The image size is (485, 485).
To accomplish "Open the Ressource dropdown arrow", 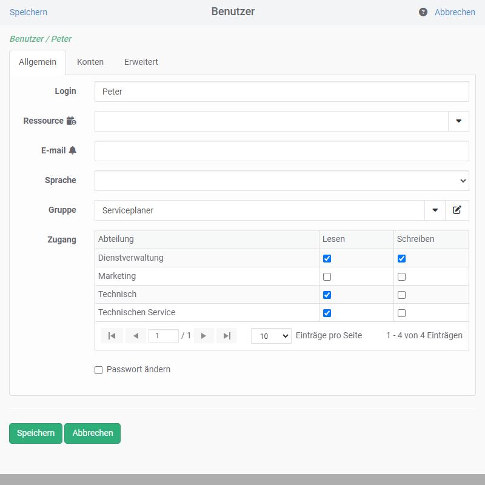I will [458, 121].
